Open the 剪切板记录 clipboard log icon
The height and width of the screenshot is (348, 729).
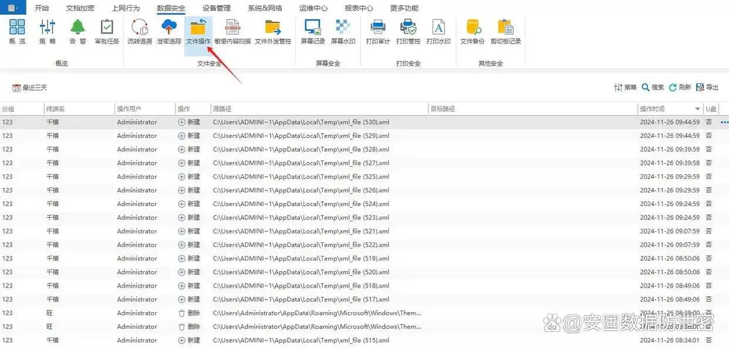[505, 32]
